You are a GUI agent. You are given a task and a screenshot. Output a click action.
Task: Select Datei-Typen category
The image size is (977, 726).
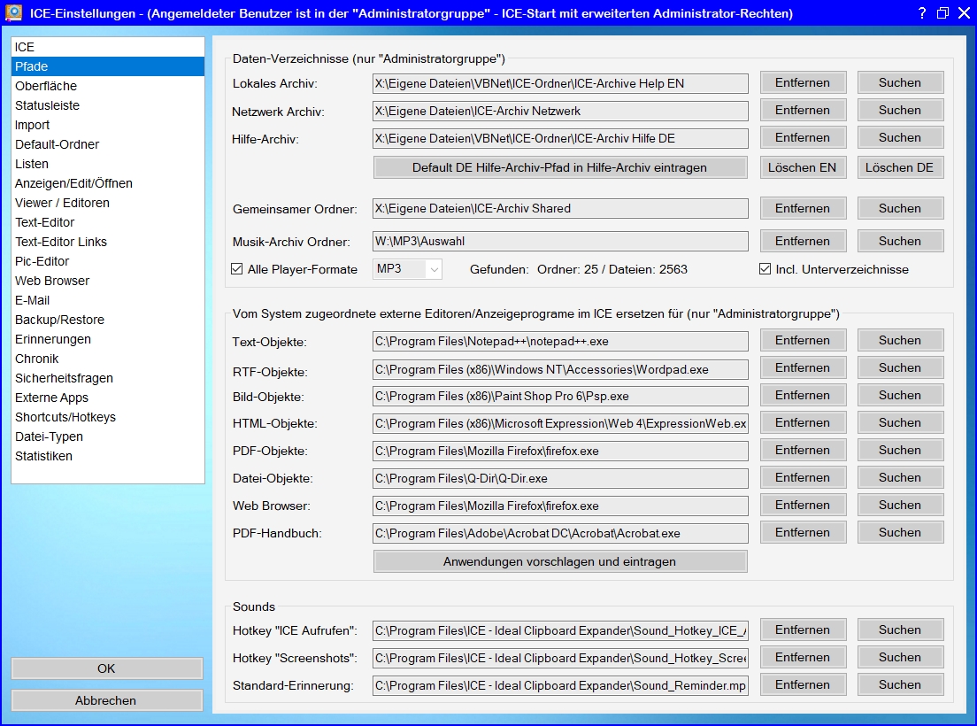108,436
